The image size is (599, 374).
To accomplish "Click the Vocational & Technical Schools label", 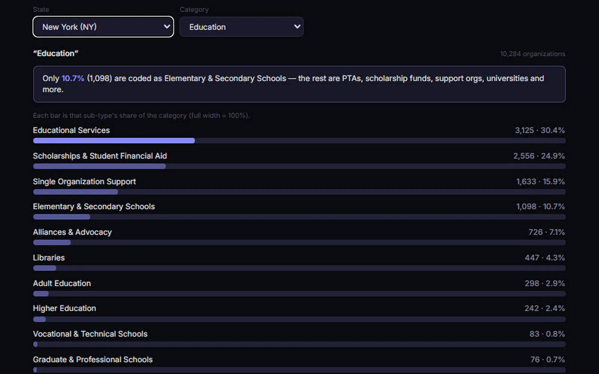I will 90,334.
